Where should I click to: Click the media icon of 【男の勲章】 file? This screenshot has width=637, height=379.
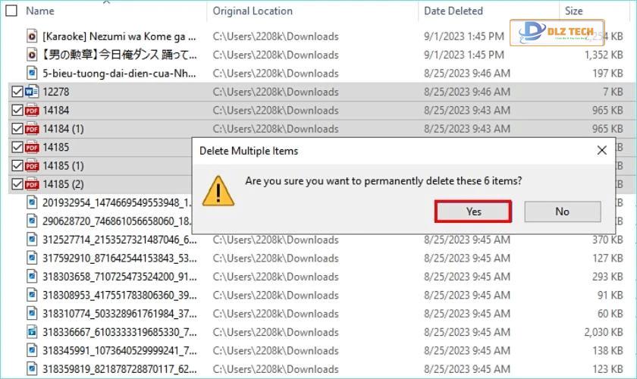[x=32, y=55]
